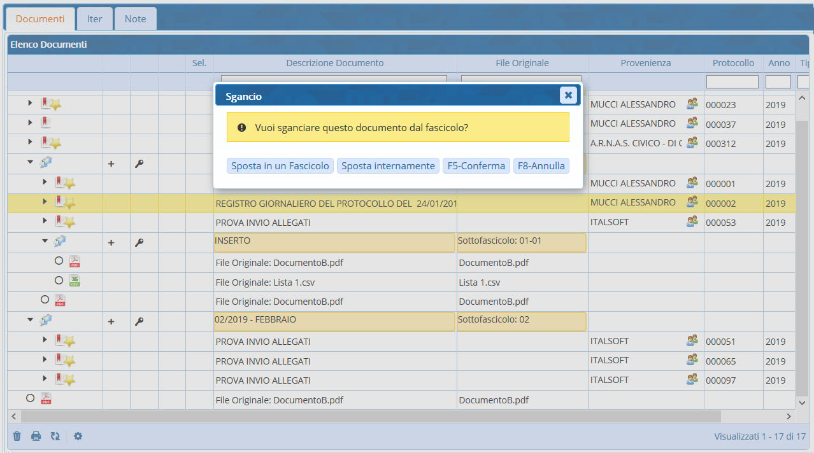Click the trash delete icon in bottom toolbar
The height and width of the screenshot is (453, 814).
click(x=17, y=436)
